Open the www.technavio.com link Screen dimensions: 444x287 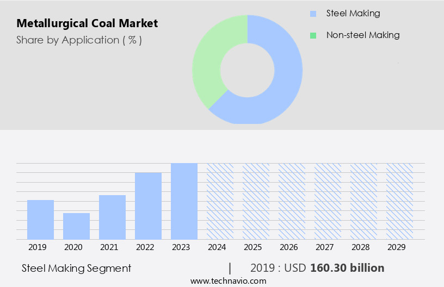(228, 280)
